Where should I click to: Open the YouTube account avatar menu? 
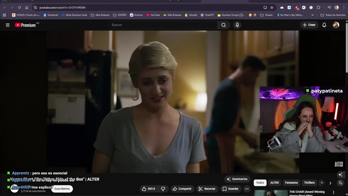point(336,25)
